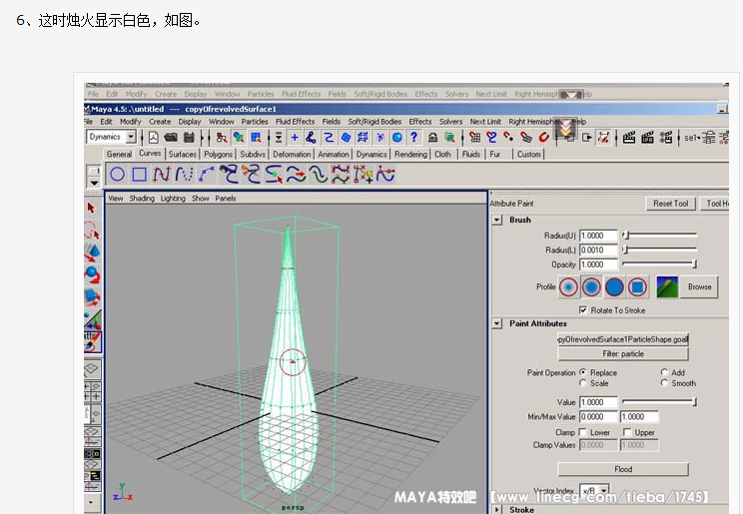The image size is (743, 514).
Task: Click the Reset Tool button
Action: tap(671, 204)
